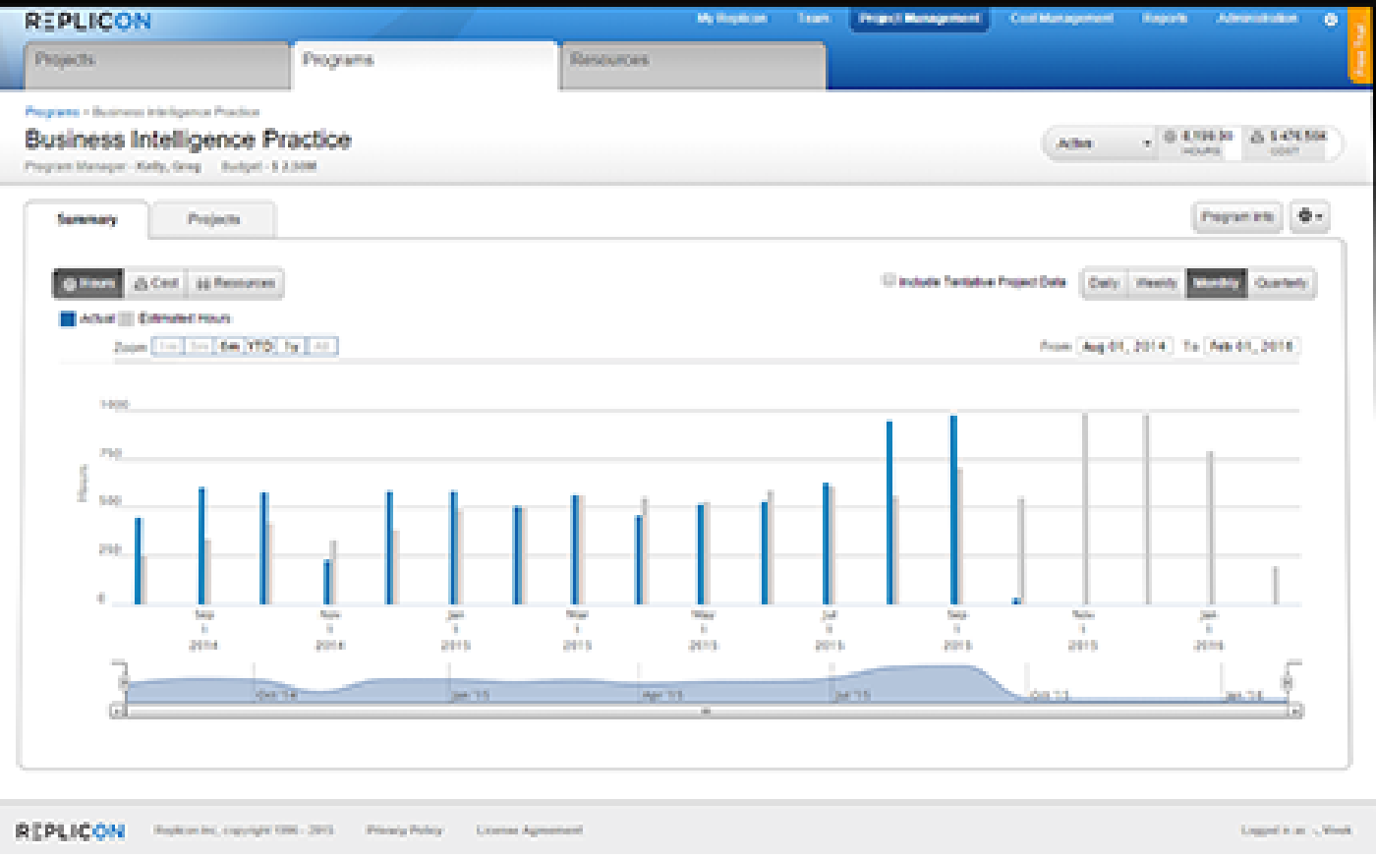Screen dimensions: 1376x857
Task: Show the Resources chart view
Action: click(x=235, y=283)
